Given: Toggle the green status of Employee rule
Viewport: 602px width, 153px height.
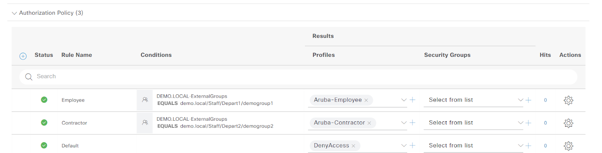Looking at the screenshot, I should pyautogui.click(x=44, y=100).
